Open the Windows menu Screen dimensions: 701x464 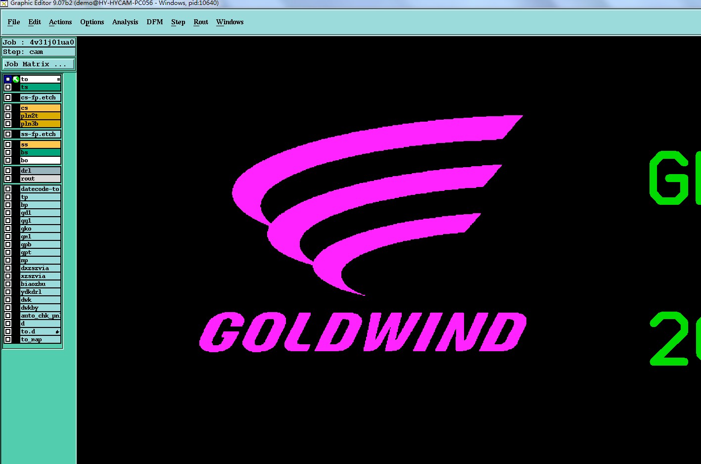(x=230, y=22)
